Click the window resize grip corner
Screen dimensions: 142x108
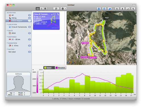(135, 99)
